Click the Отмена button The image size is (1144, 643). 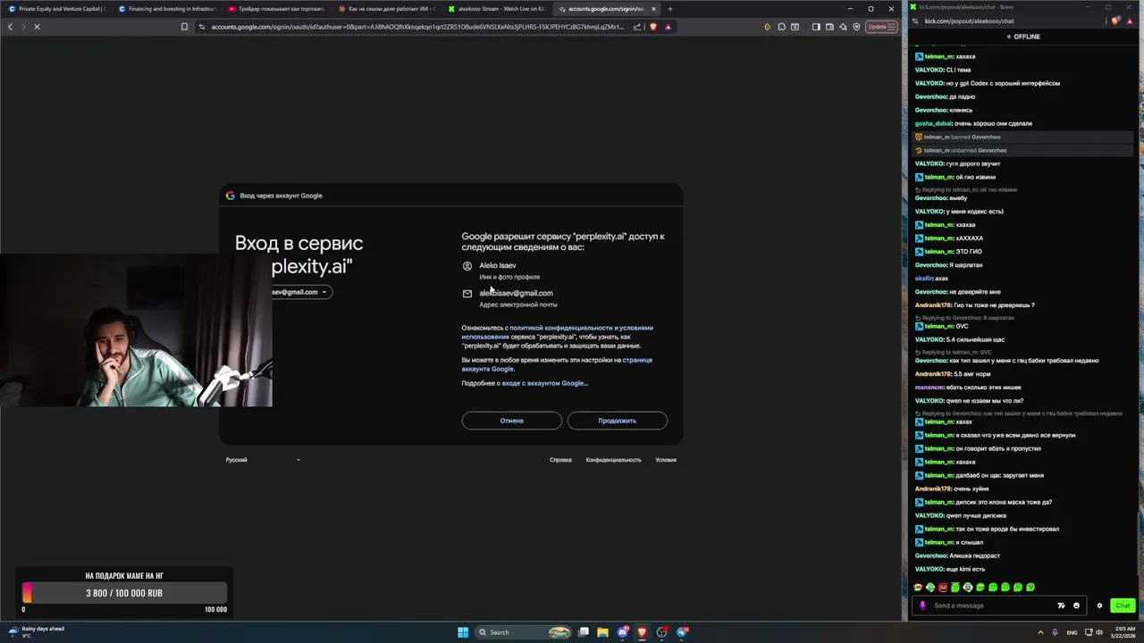pos(512,421)
